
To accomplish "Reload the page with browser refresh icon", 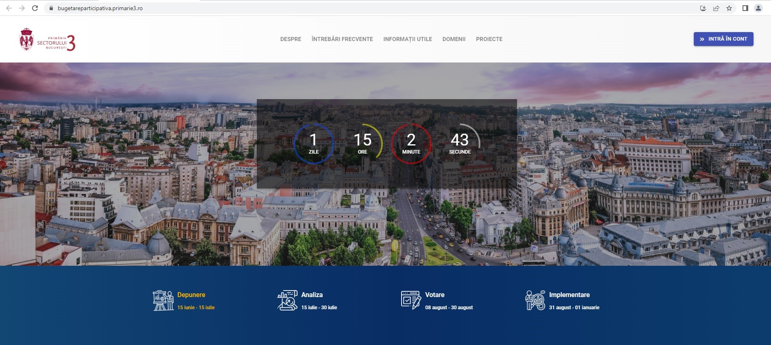I will 35,8.
